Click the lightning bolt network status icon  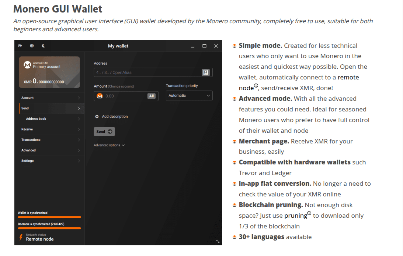[21, 237]
